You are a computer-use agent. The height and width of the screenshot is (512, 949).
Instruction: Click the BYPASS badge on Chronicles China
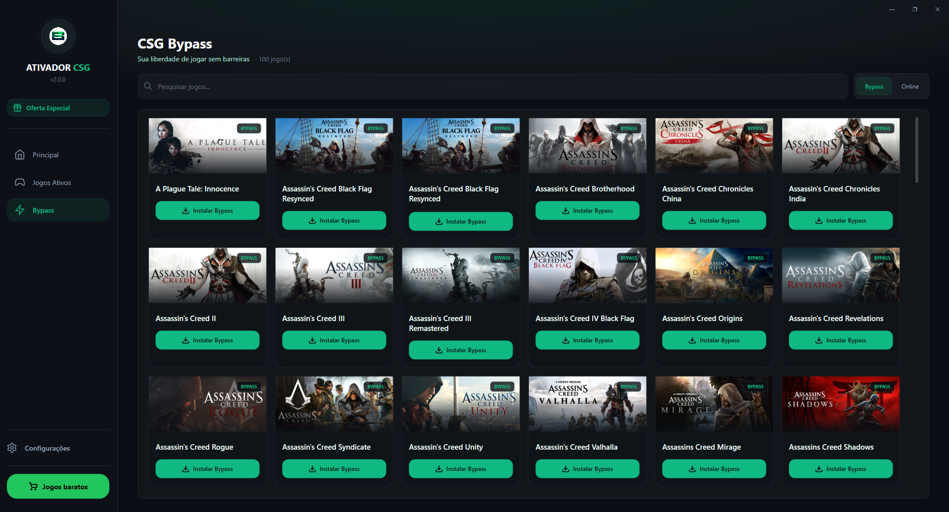(756, 128)
